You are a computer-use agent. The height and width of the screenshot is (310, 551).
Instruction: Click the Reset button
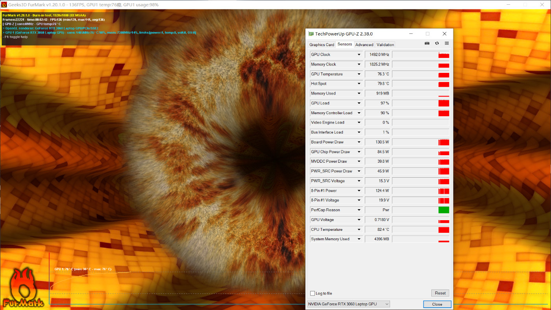(x=440, y=293)
